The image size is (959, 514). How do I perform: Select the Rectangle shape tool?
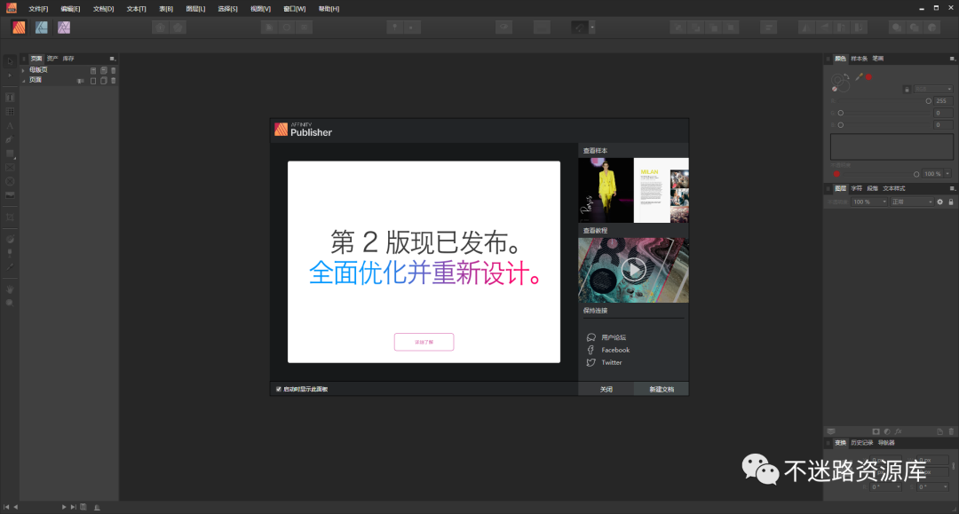[x=10, y=154]
